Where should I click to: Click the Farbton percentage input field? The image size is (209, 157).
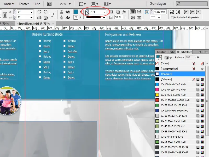click(x=189, y=57)
